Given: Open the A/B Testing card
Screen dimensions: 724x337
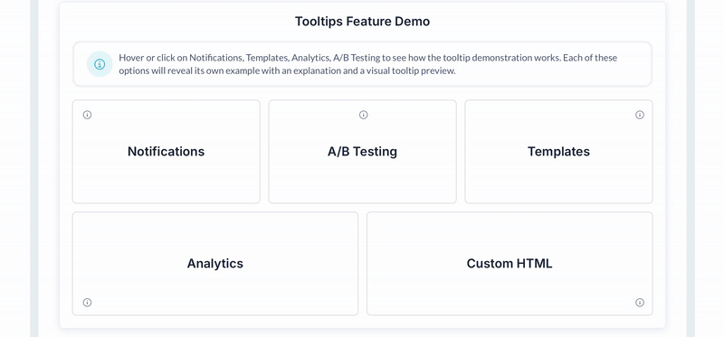Looking at the screenshot, I should click(x=363, y=152).
